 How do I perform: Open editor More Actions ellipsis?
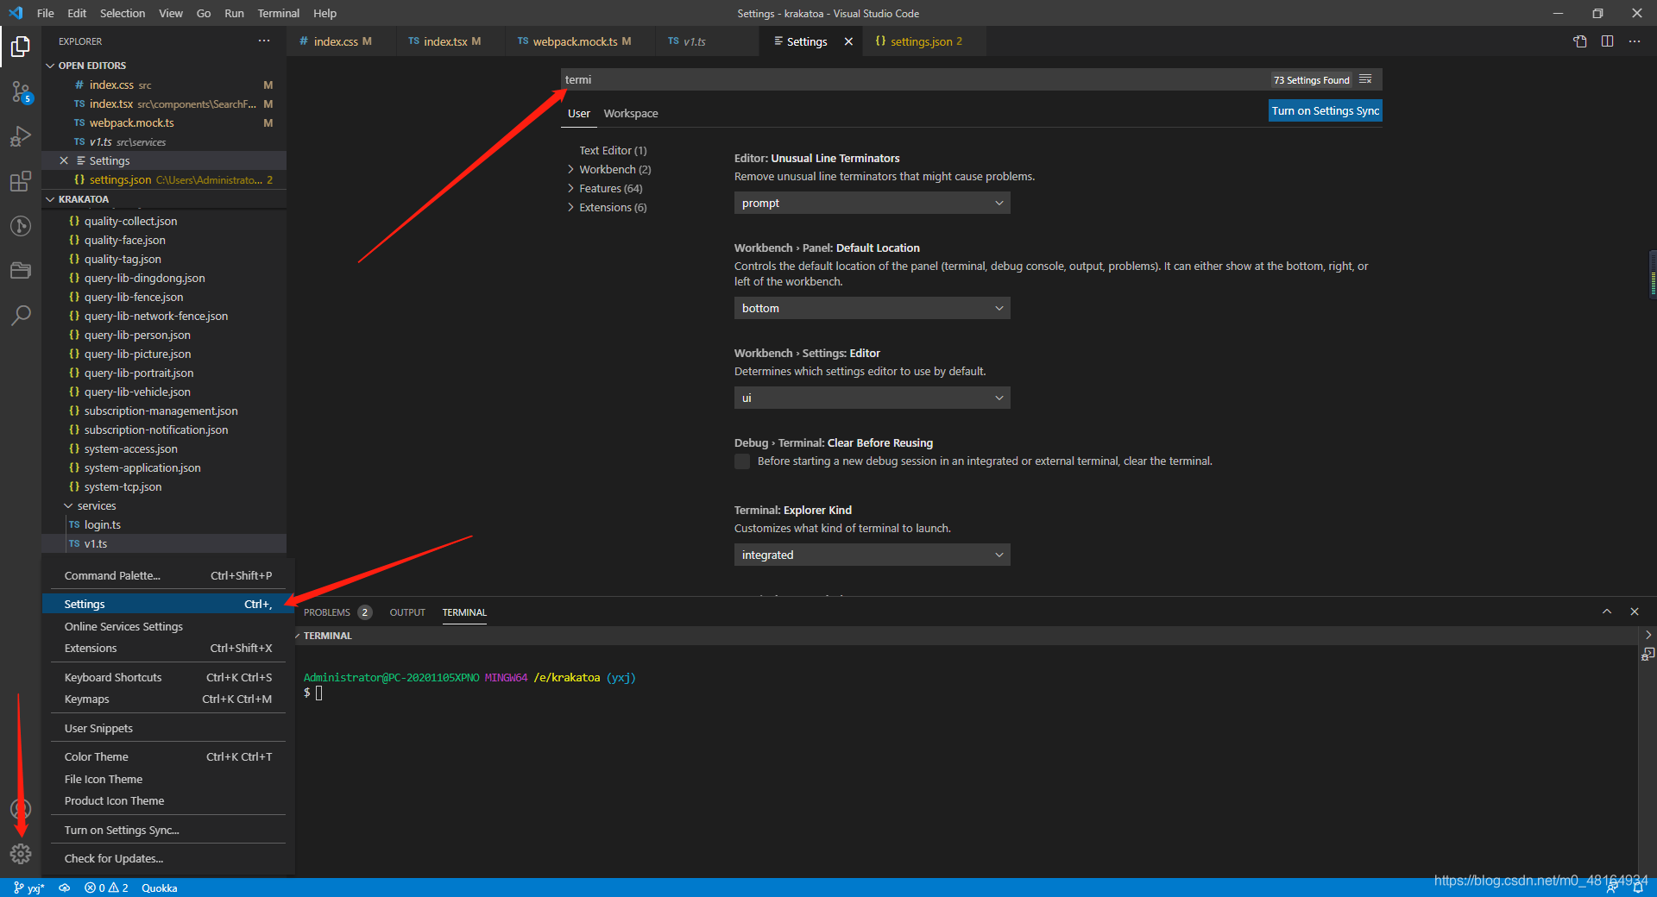(x=1635, y=41)
